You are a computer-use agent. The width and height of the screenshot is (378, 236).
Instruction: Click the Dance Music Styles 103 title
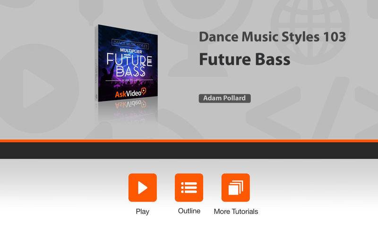273,37
